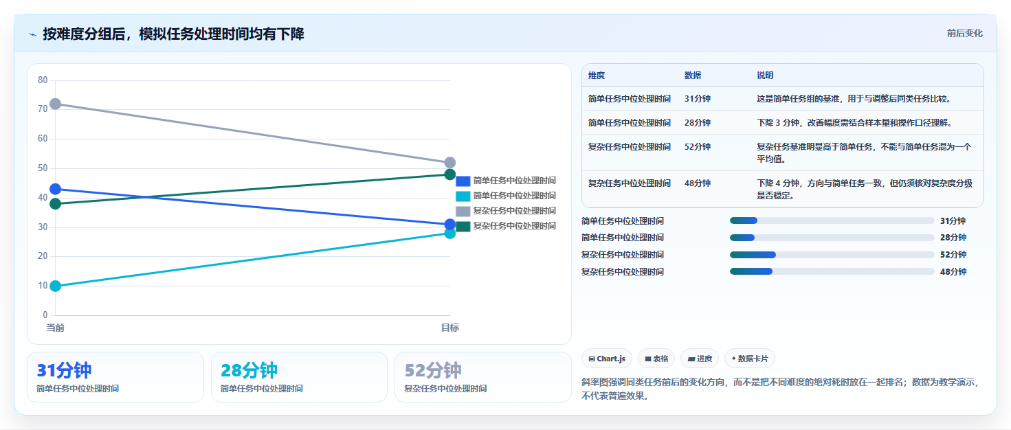Select the cyan data point at 10 on 当前
The image size is (1011, 430).
pos(56,286)
